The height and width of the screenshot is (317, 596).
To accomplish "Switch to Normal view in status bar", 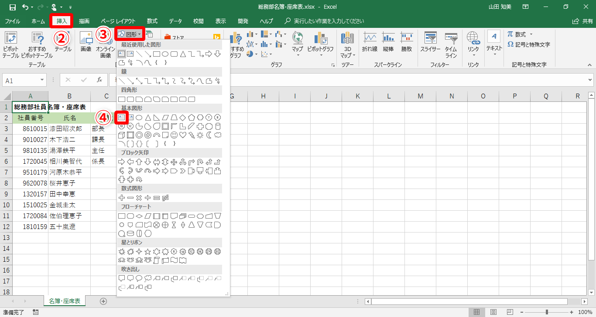I will click(477, 312).
